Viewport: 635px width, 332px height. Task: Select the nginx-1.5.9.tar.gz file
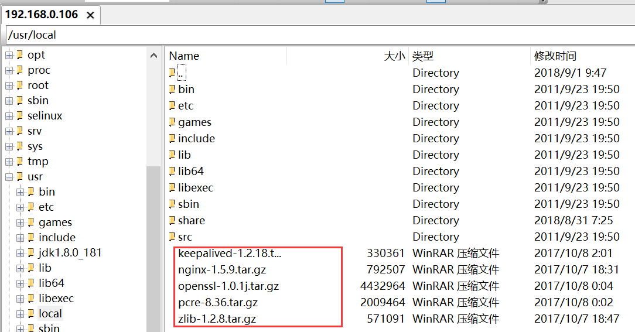pyautogui.click(x=222, y=270)
